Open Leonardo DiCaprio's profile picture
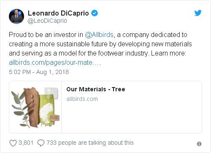The image size is (211, 154). pyautogui.click(x=16, y=16)
